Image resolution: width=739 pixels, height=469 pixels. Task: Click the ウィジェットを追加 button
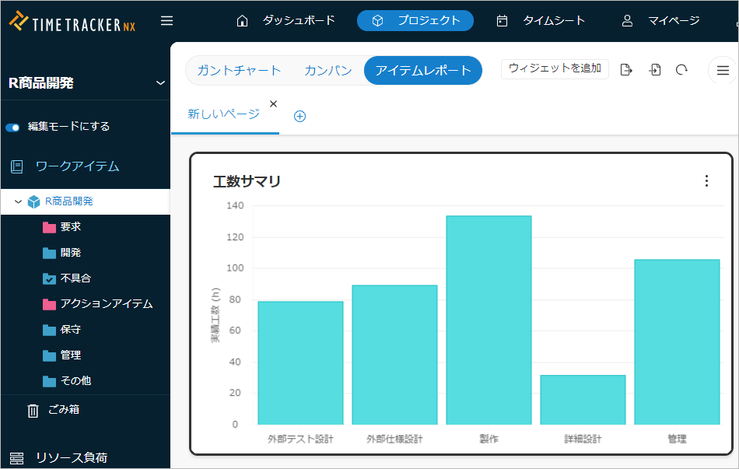(555, 68)
